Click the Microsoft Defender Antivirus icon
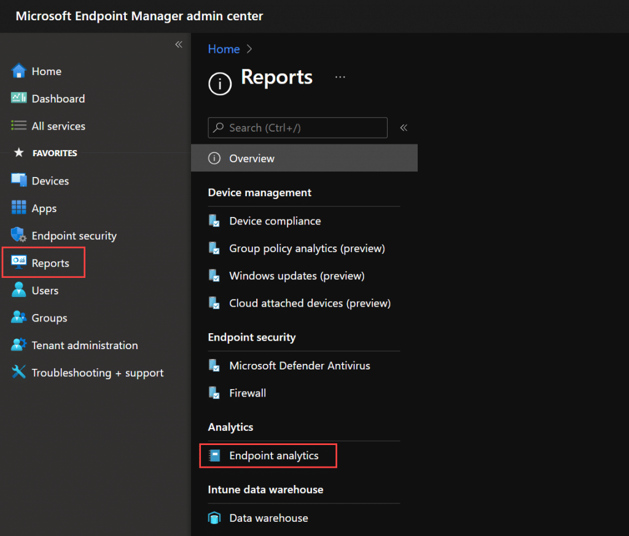Image resolution: width=629 pixels, height=536 pixels. click(214, 366)
